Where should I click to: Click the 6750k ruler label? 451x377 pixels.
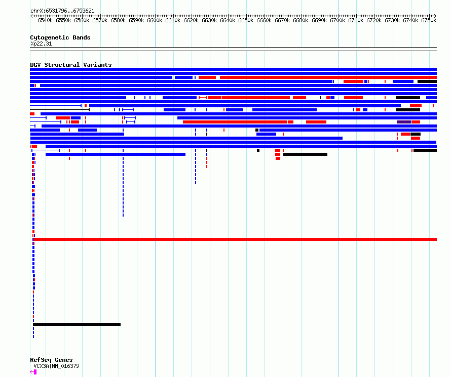tap(429, 21)
